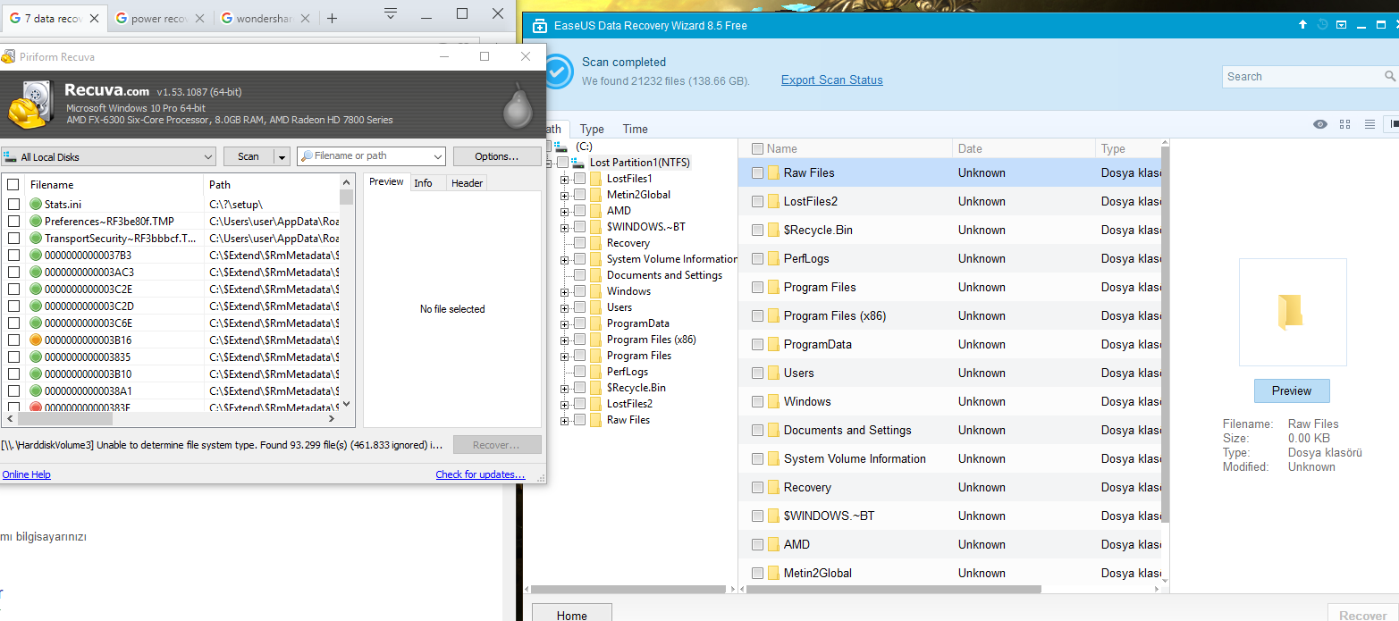The height and width of the screenshot is (621, 1399).
Task: Tick the Recovery checkbox in tree
Action: 579,243
